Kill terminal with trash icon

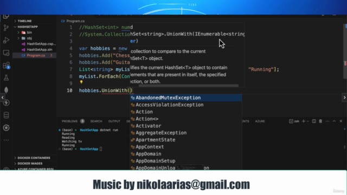(320, 121)
